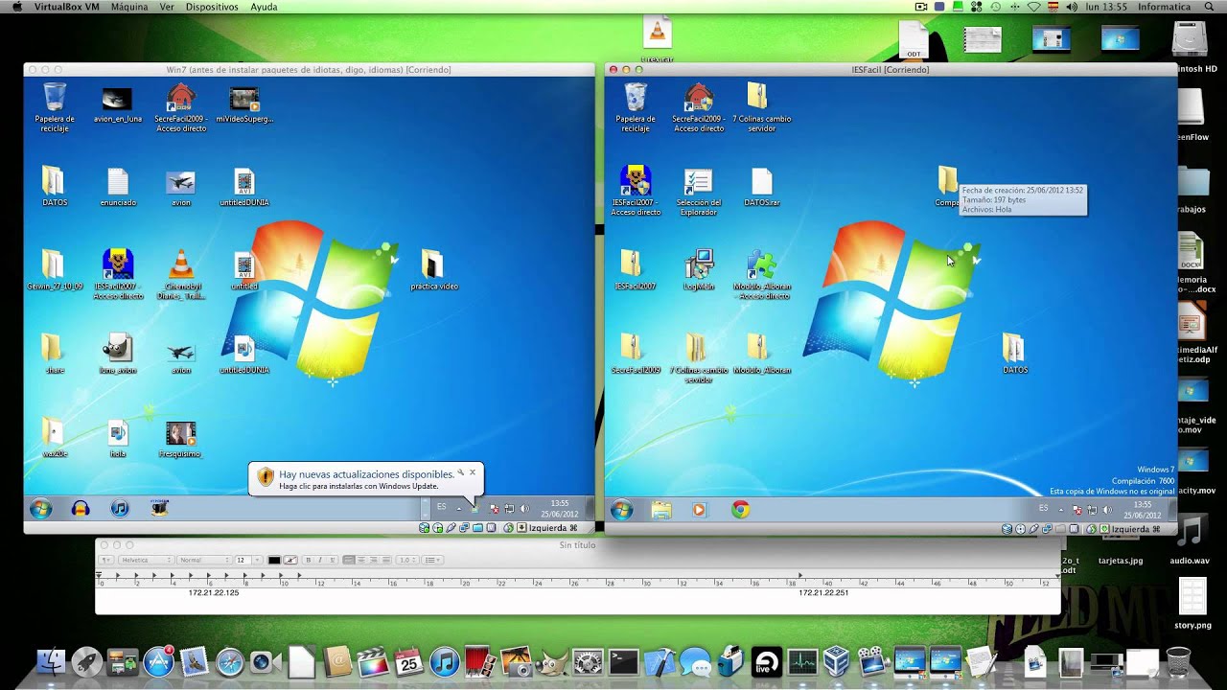Open headphones app in Win7 taskbar
Viewport: 1227px width, 690px height.
point(81,509)
